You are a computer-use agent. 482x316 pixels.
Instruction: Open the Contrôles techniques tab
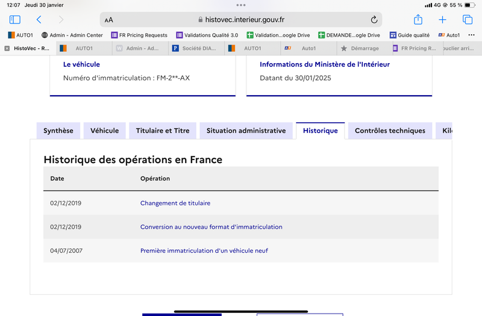(x=390, y=131)
